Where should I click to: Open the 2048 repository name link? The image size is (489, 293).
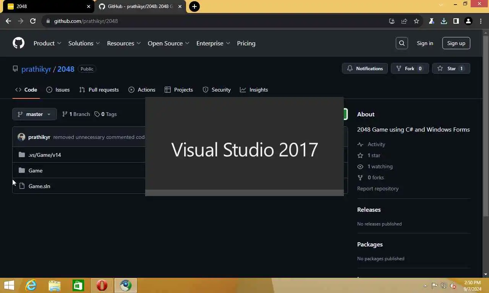pyautogui.click(x=66, y=69)
